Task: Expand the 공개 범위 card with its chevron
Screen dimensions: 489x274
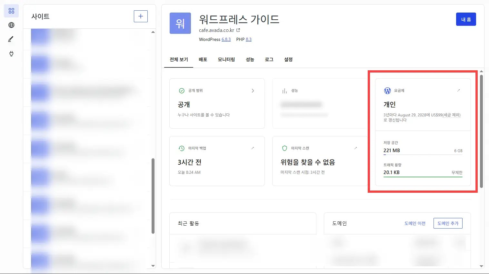Action: (x=253, y=91)
